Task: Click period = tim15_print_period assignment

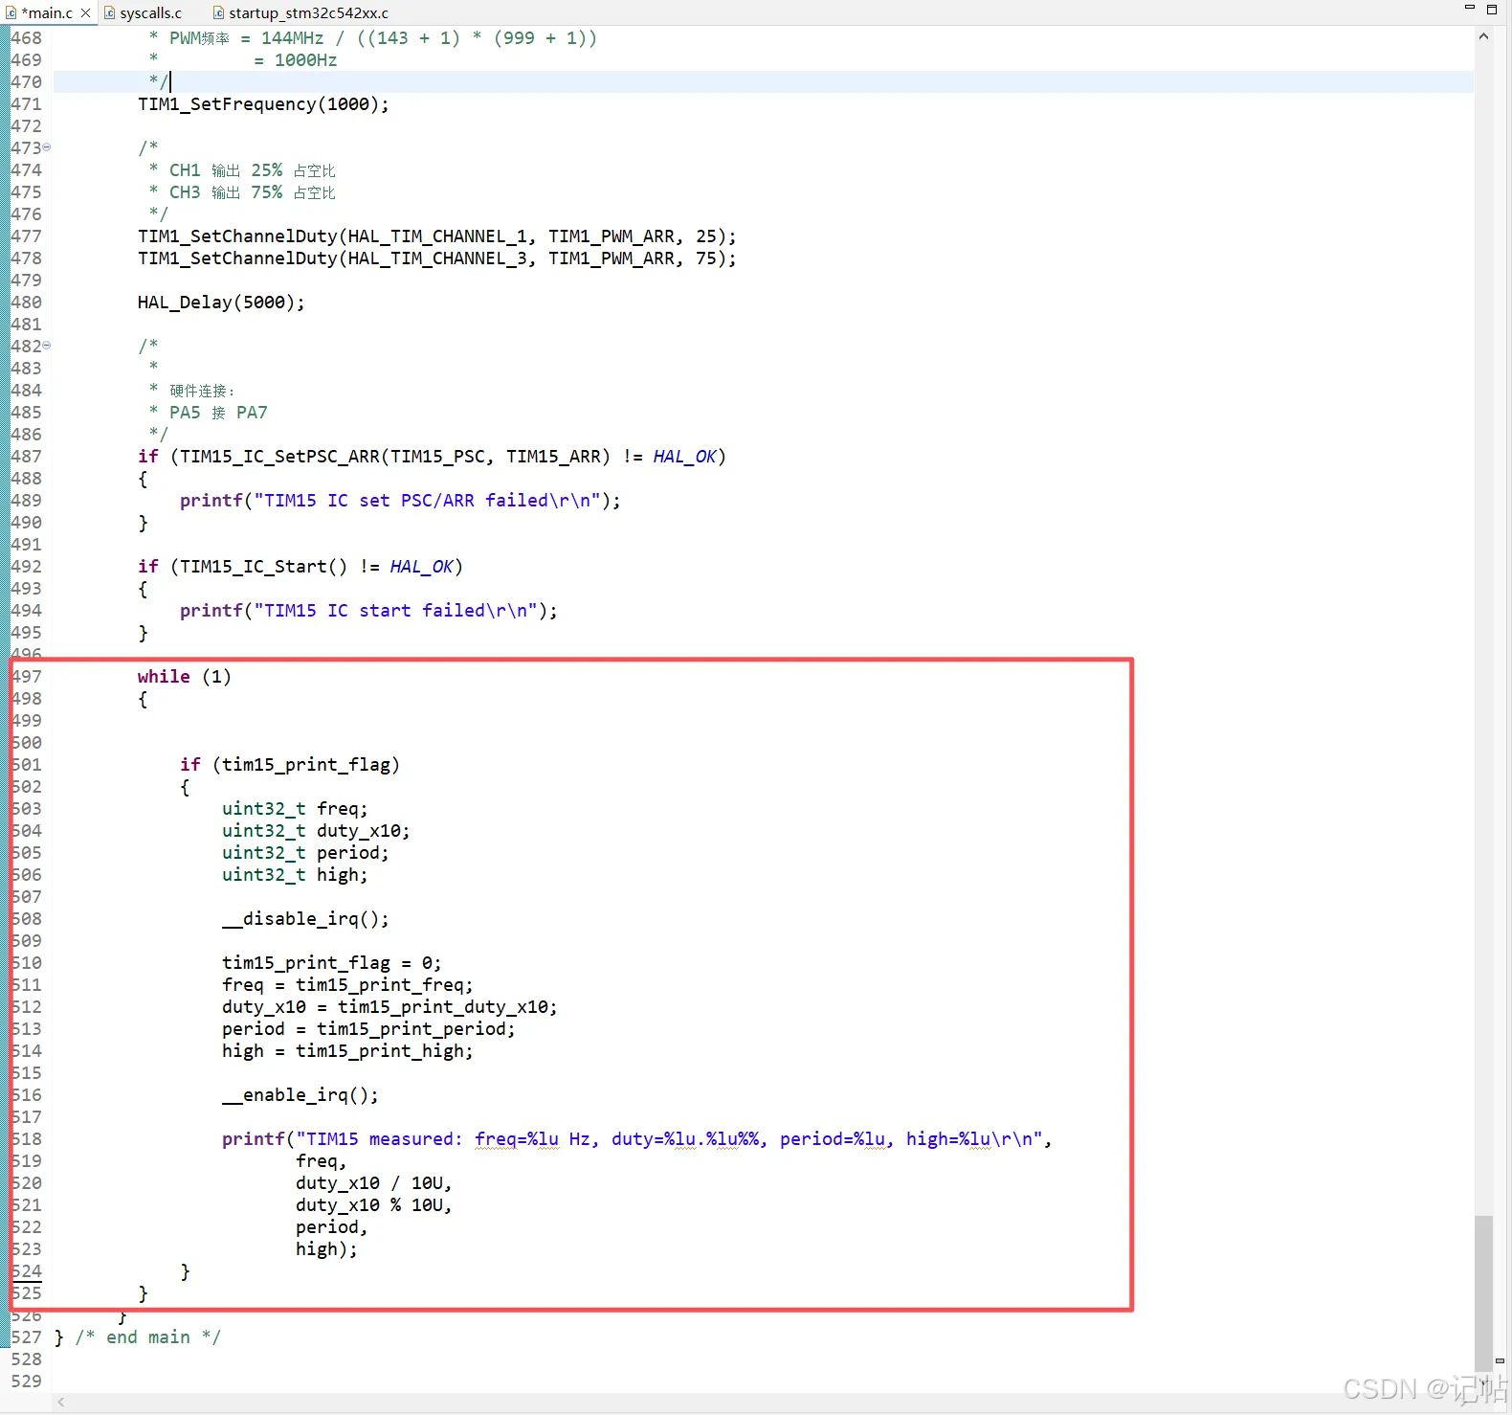Action: click(x=368, y=1029)
